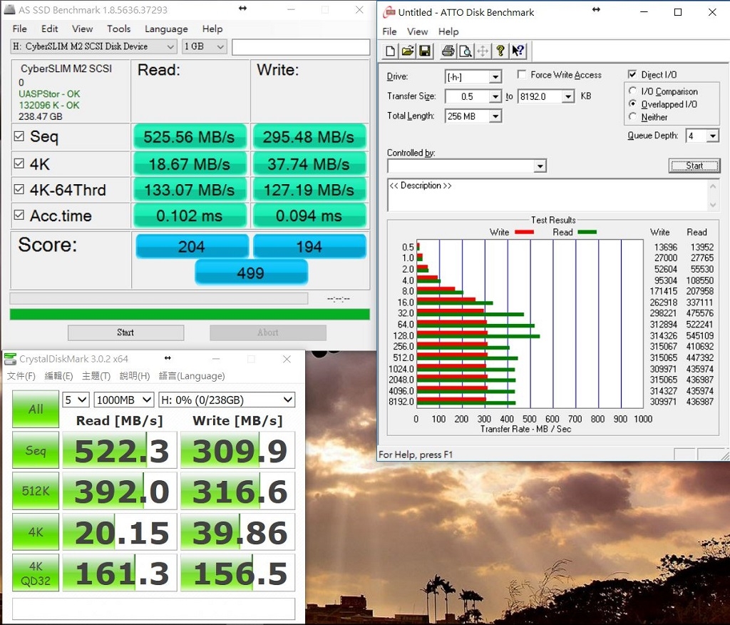The height and width of the screenshot is (625, 730).
Task: Select the Overlapped I/O radio option
Action: [x=632, y=104]
